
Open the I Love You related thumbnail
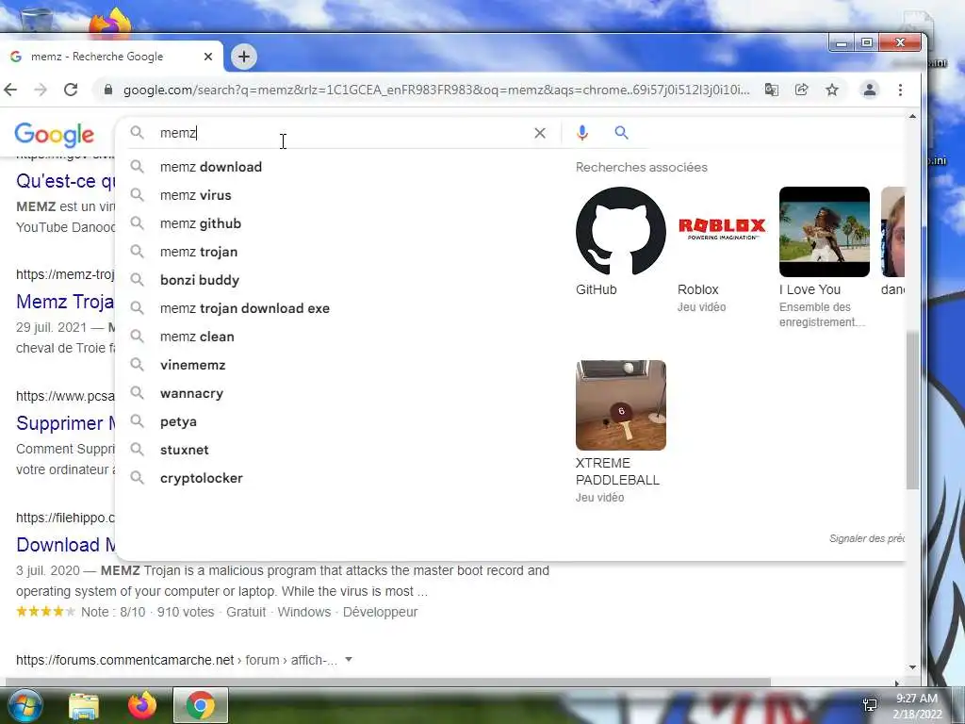coord(824,232)
